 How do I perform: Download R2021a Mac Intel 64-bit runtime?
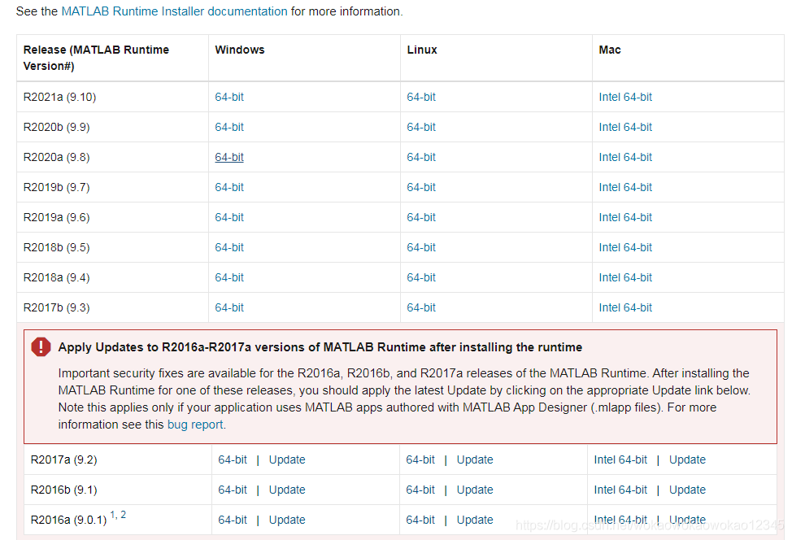coord(625,97)
